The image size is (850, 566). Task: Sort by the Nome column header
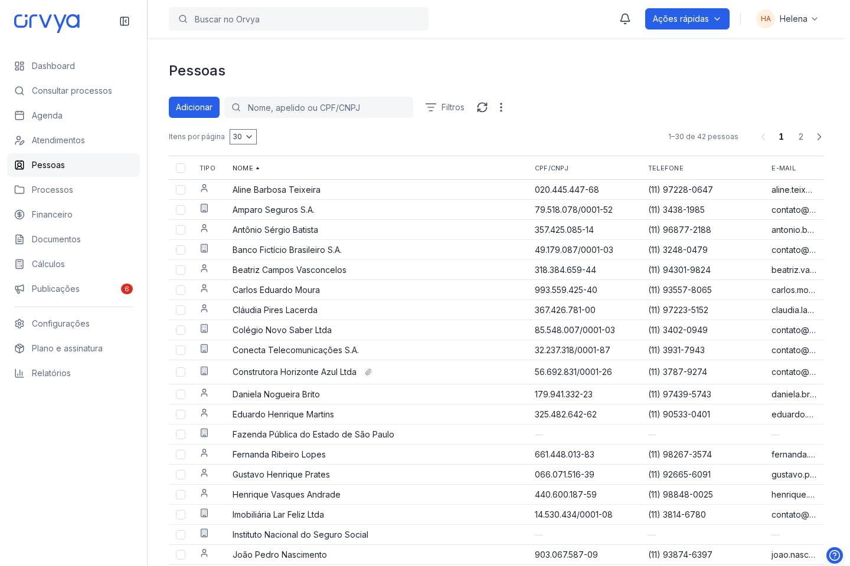coord(246,168)
